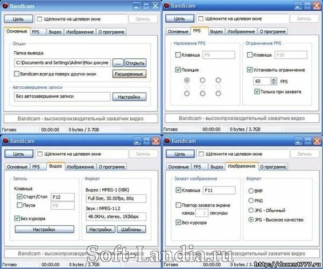323x269 pixels.
Task: Click the repeat interval seconds field
Action: coord(202,213)
